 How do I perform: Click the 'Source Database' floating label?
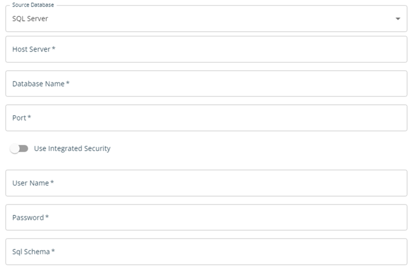pyautogui.click(x=33, y=5)
